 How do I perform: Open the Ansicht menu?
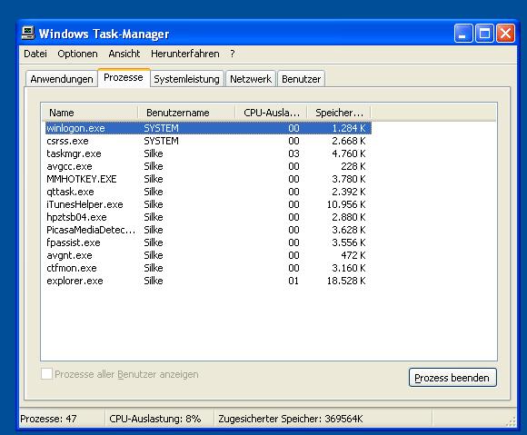point(124,54)
